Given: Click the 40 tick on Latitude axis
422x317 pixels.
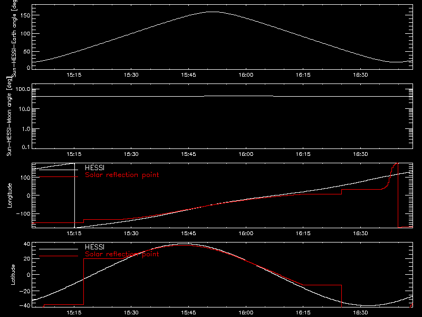Looking at the screenshot, I should 27,244.
